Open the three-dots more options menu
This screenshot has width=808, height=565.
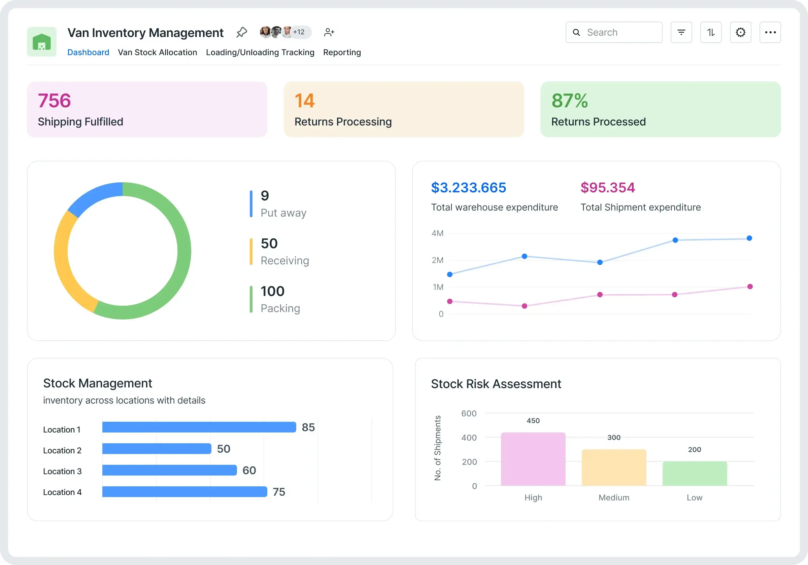[770, 32]
